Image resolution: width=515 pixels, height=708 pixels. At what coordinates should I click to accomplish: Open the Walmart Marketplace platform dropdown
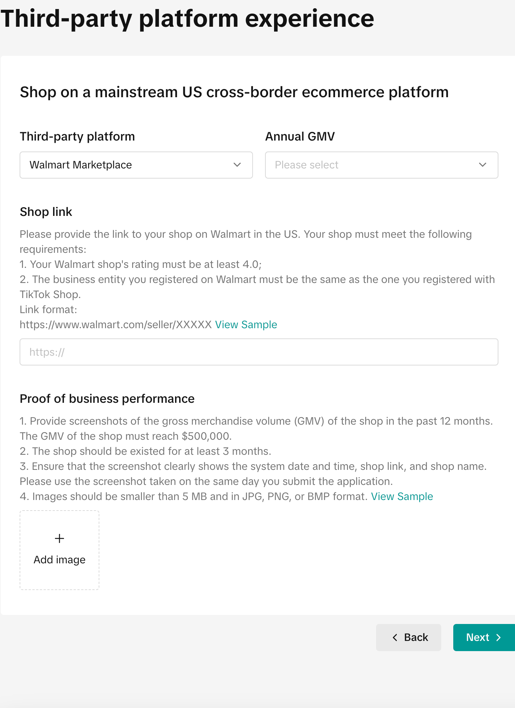pyautogui.click(x=128, y=165)
